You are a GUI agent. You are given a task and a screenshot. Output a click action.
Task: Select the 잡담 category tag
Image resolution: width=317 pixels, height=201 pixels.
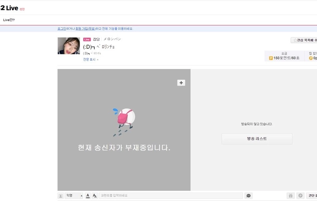point(96,40)
